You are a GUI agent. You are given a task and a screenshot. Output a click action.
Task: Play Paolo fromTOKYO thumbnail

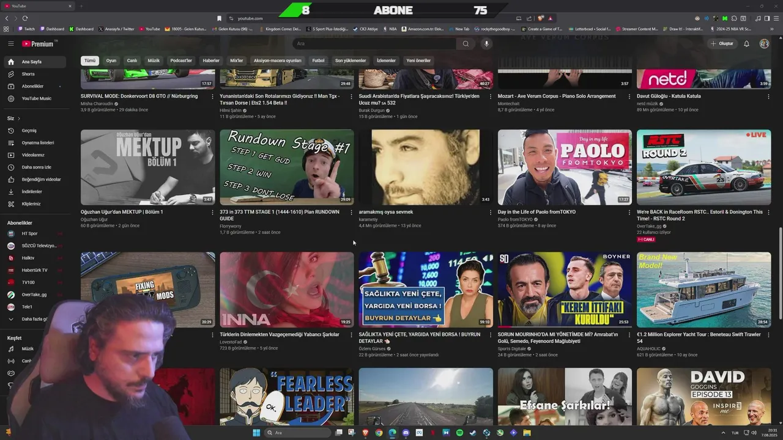tap(565, 167)
